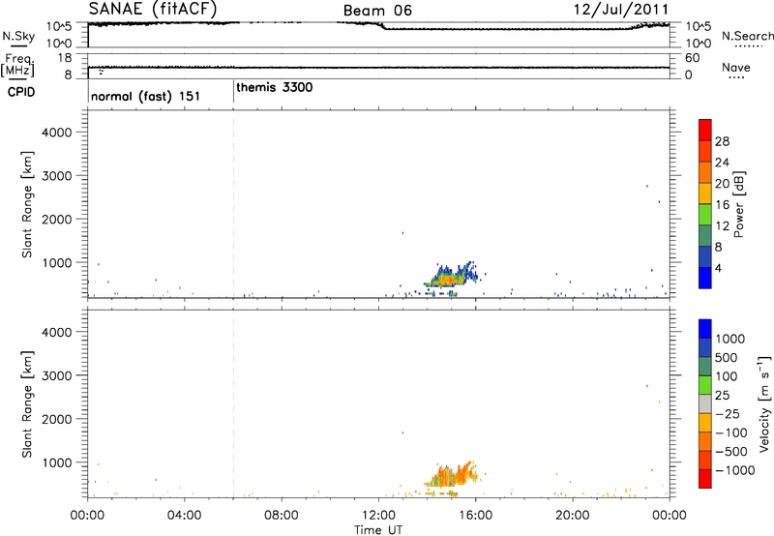Click the "N.Sky" legend label
This screenshot has height=536, width=774.
18,36
